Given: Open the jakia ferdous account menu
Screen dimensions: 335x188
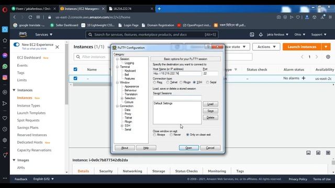Looking at the screenshot, I should coord(277,34).
